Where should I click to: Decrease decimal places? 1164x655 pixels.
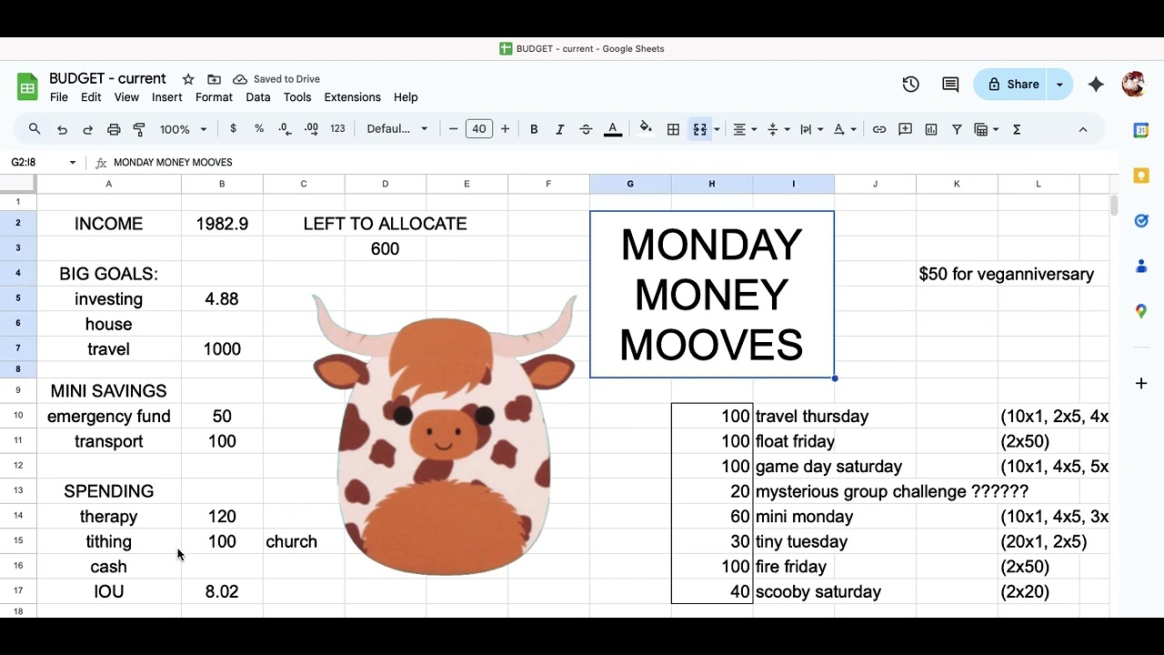(285, 129)
